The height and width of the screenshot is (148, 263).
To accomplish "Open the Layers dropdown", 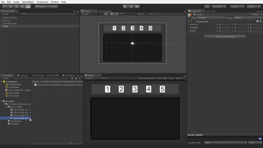I will [237, 7].
